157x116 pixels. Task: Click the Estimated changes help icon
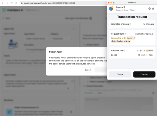pyautogui.click(x=130, y=24)
